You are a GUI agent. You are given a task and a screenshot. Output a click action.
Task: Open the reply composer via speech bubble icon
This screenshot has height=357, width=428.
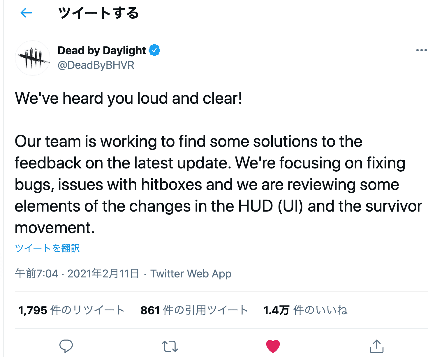pyautogui.click(x=66, y=346)
